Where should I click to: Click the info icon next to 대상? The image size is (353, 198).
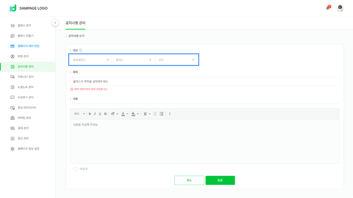(81, 50)
